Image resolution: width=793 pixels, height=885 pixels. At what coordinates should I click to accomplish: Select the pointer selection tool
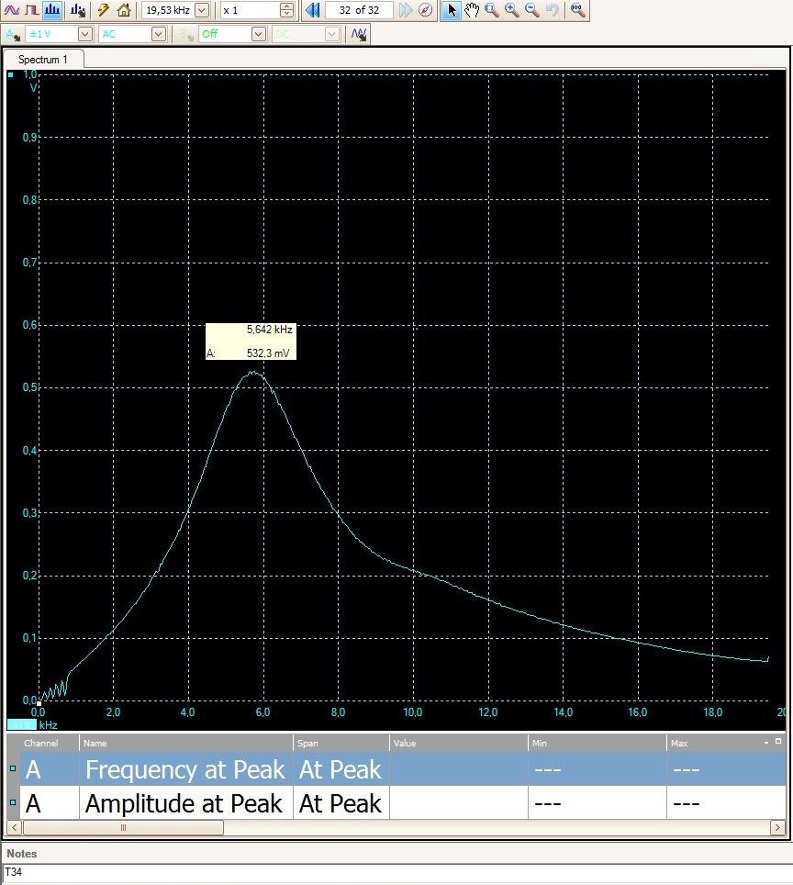point(451,10)
